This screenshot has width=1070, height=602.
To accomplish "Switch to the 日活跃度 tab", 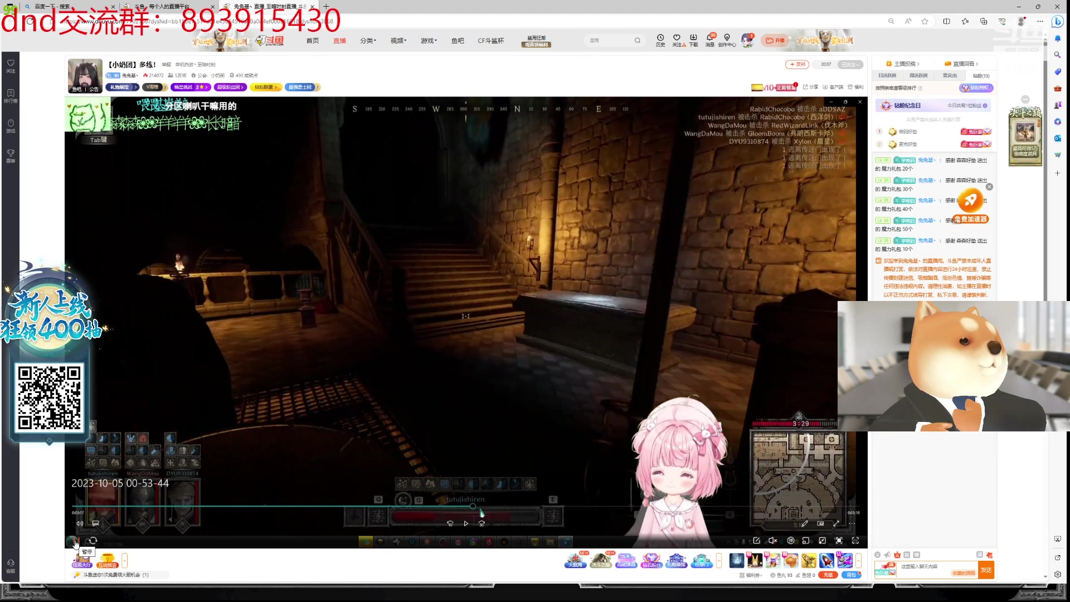I will pos(887,75).
